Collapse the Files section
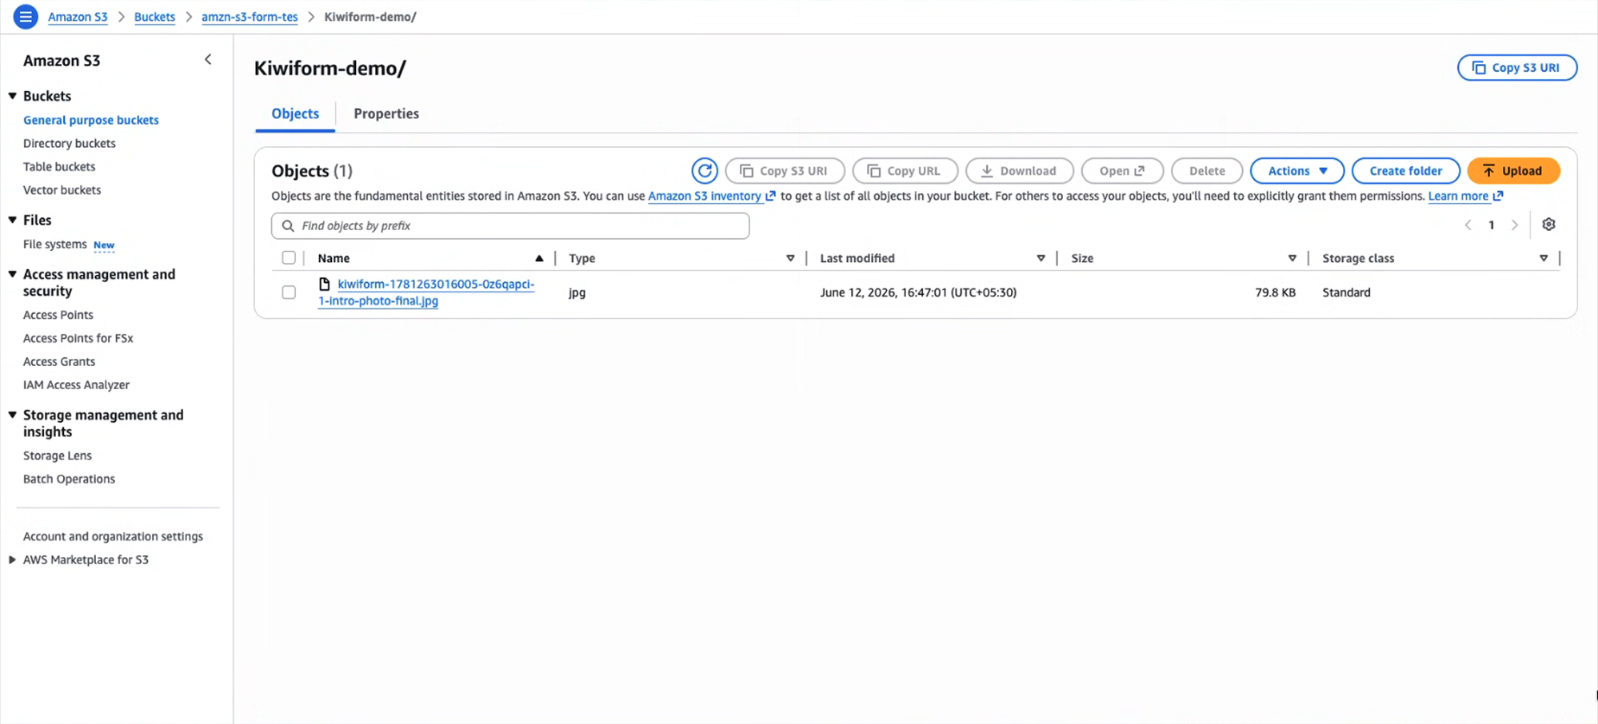This screenshot has height=724, width=1598. point(13,220)
